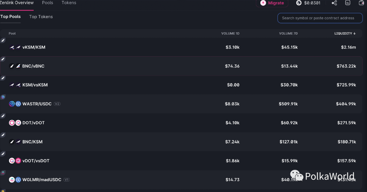Viewport: 367px width, 192px height.
Task: Click the DOT/vDOT pool token icons
Action: 15,123
